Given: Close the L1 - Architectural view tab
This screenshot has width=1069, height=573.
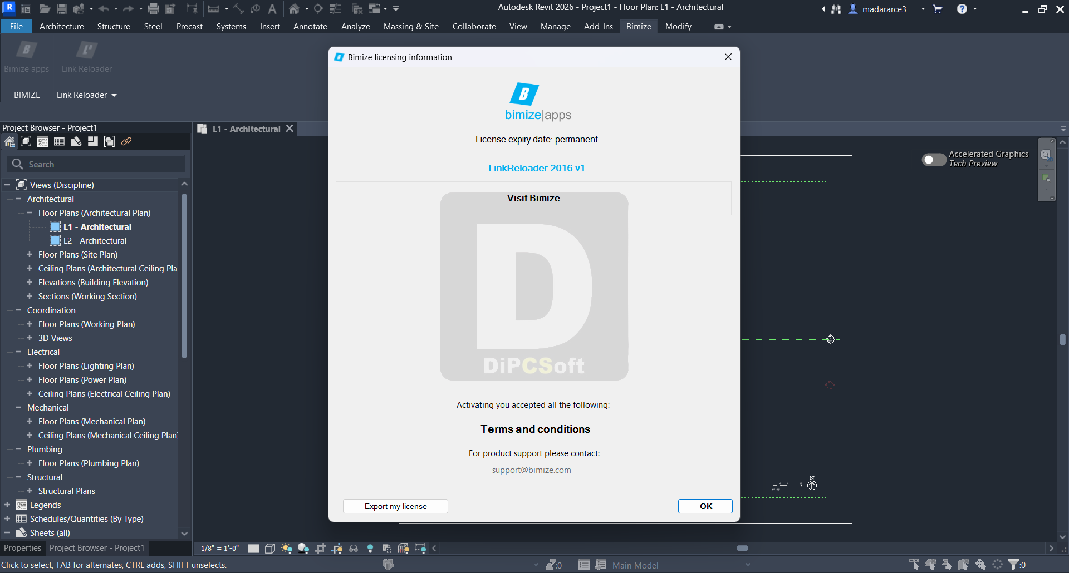Looking at the screenshot, I should point(290,129).
